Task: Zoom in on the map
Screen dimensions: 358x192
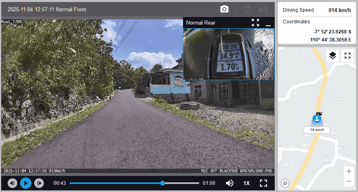Action: (x=349, y=171)
